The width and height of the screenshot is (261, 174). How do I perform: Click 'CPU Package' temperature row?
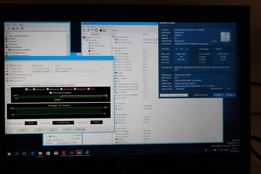click(x=131, y=53)
